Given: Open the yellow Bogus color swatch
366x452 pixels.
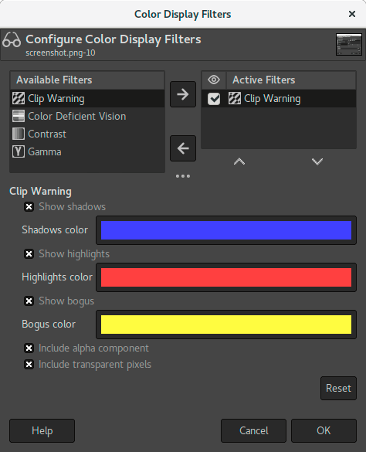Looking at the screenshot, I should 226,325.
